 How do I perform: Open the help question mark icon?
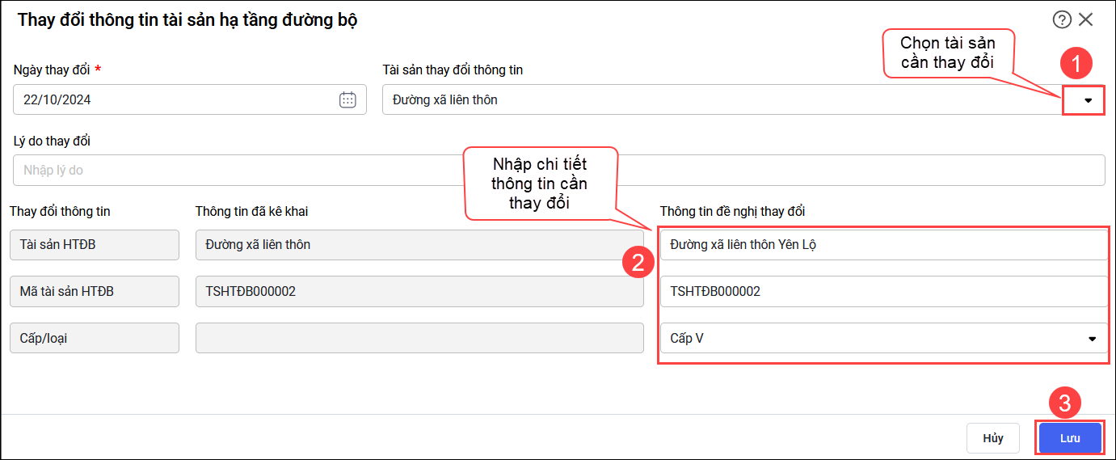point(1061,20)
